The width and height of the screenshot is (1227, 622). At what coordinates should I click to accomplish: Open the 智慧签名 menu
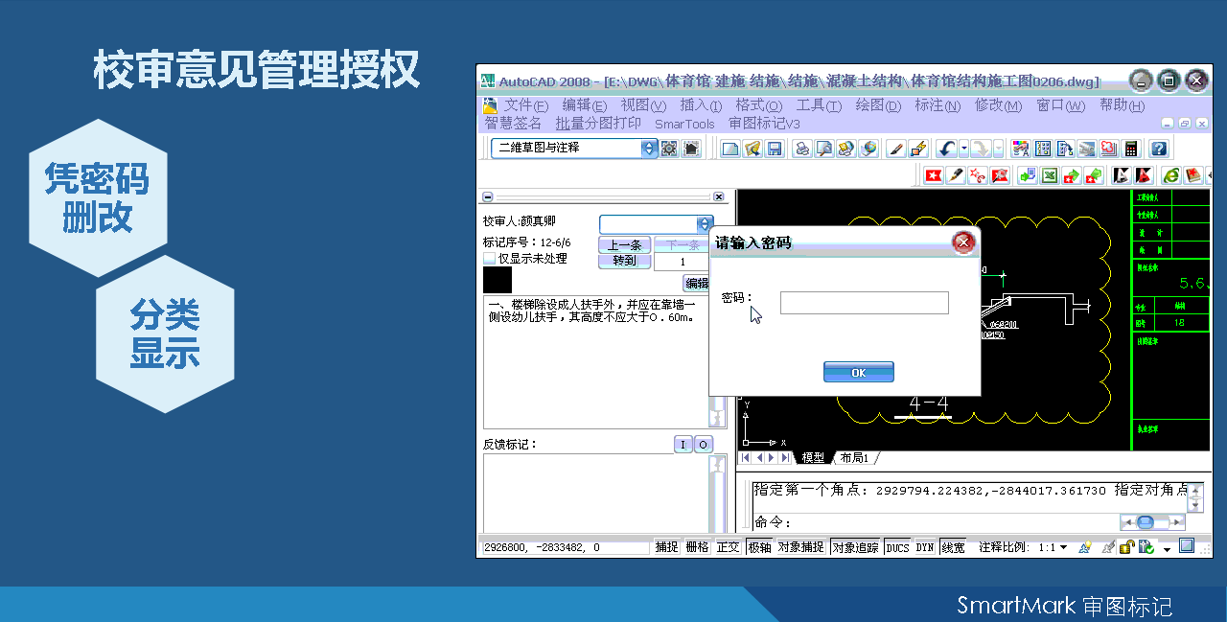513,124
